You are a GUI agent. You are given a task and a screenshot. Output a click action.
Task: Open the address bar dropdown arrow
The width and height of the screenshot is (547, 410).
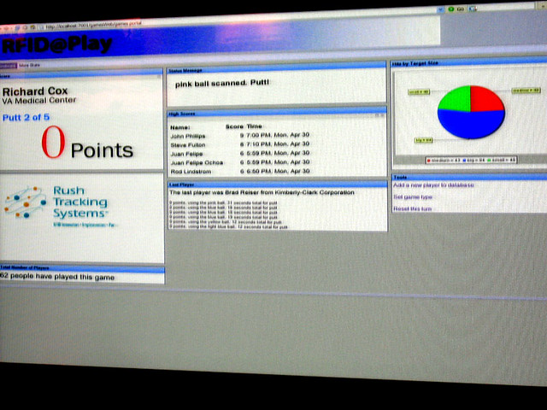[441, 10]
